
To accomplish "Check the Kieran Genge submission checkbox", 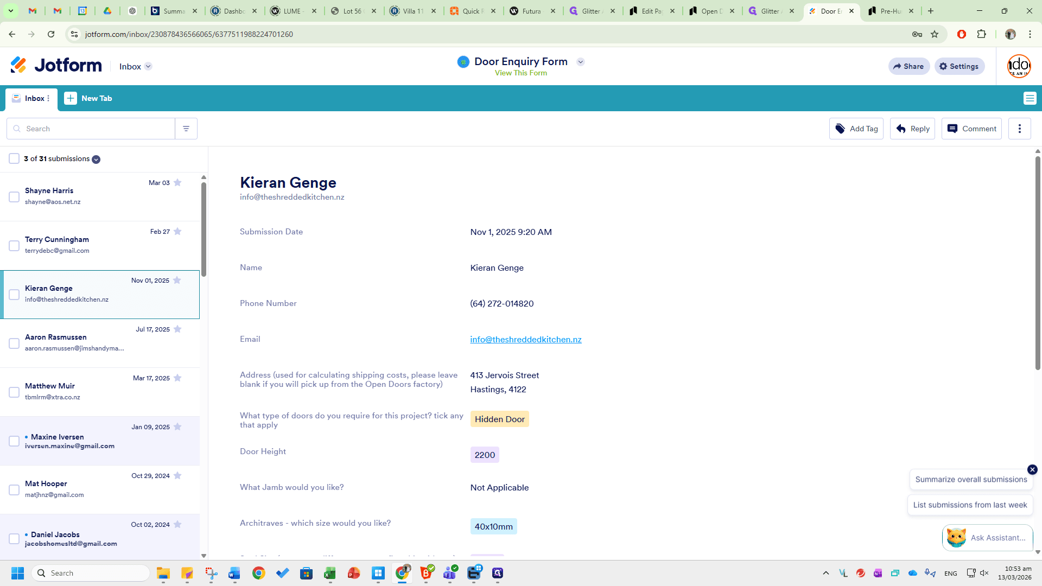I will click(14, 295).
